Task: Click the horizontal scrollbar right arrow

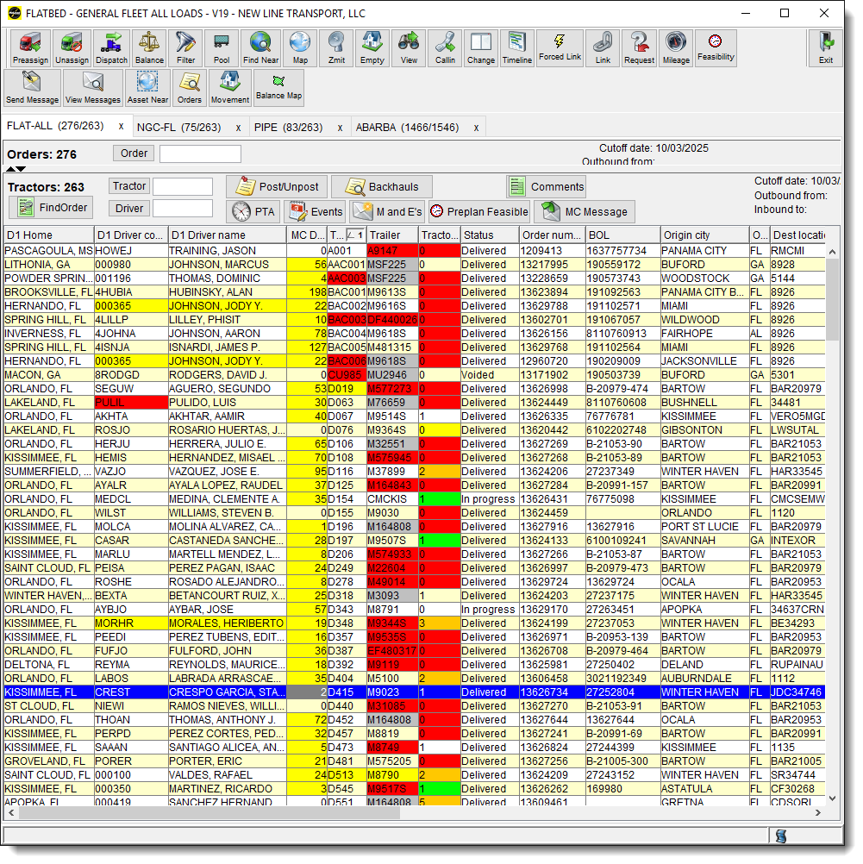Action: pos(818,813)
